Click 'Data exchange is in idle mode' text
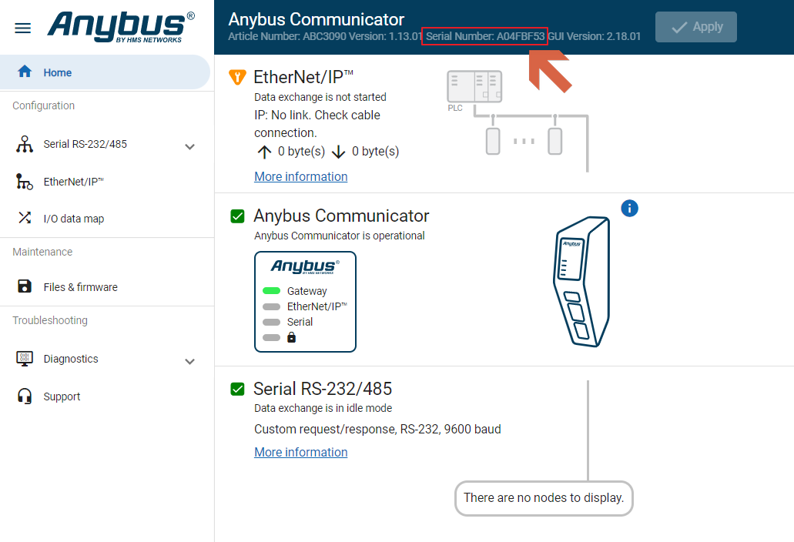This screenshot has height=542, width=794. [x=323, y=408]
